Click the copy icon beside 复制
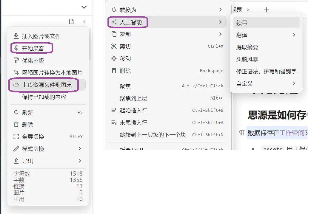Image resolution: width=314 pixels, height=214 pixels. 114,34
